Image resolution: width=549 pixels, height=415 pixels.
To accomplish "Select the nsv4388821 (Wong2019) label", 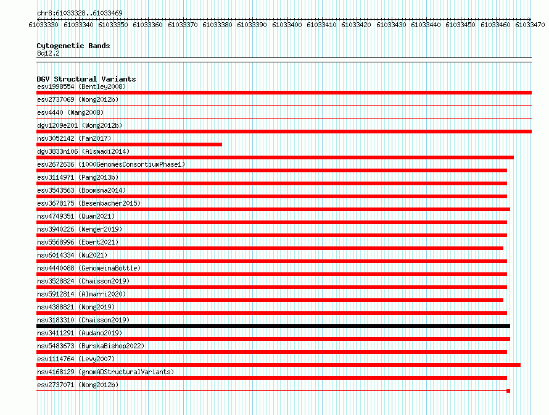I will [76, 307].
